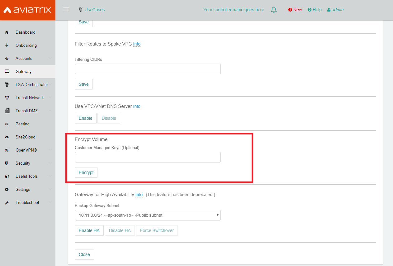Select the TGW Orchestrator menu item
393x266 pixels.
point(31,85)
